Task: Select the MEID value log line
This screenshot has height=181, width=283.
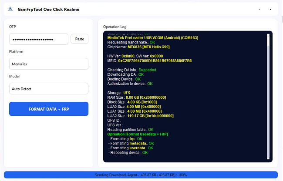Action: click(x=149, y=61)
